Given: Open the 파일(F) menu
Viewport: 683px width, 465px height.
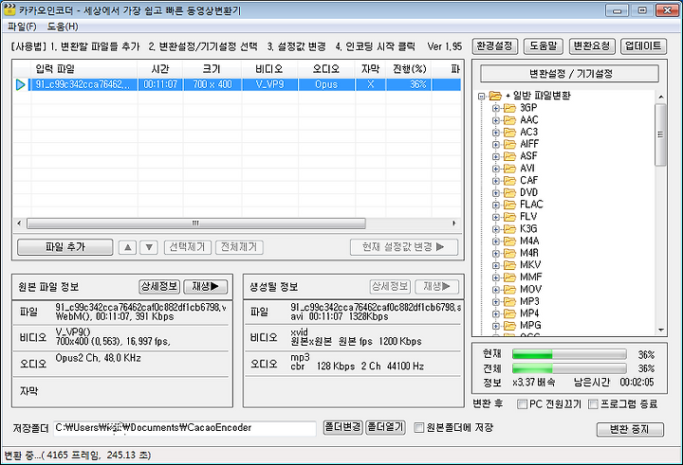Looking at the screenshot, I should pos(22,27).
